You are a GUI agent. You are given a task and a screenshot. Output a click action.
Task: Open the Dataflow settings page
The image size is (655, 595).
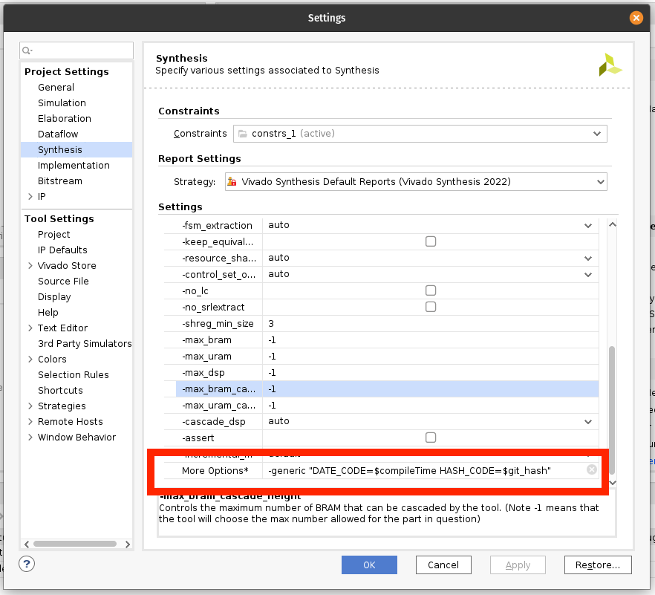(58, 134)
